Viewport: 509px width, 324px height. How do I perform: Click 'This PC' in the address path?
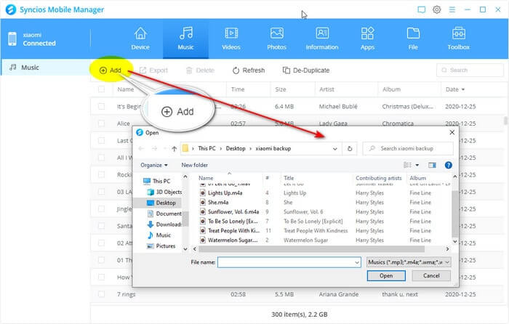coord(207,148)
